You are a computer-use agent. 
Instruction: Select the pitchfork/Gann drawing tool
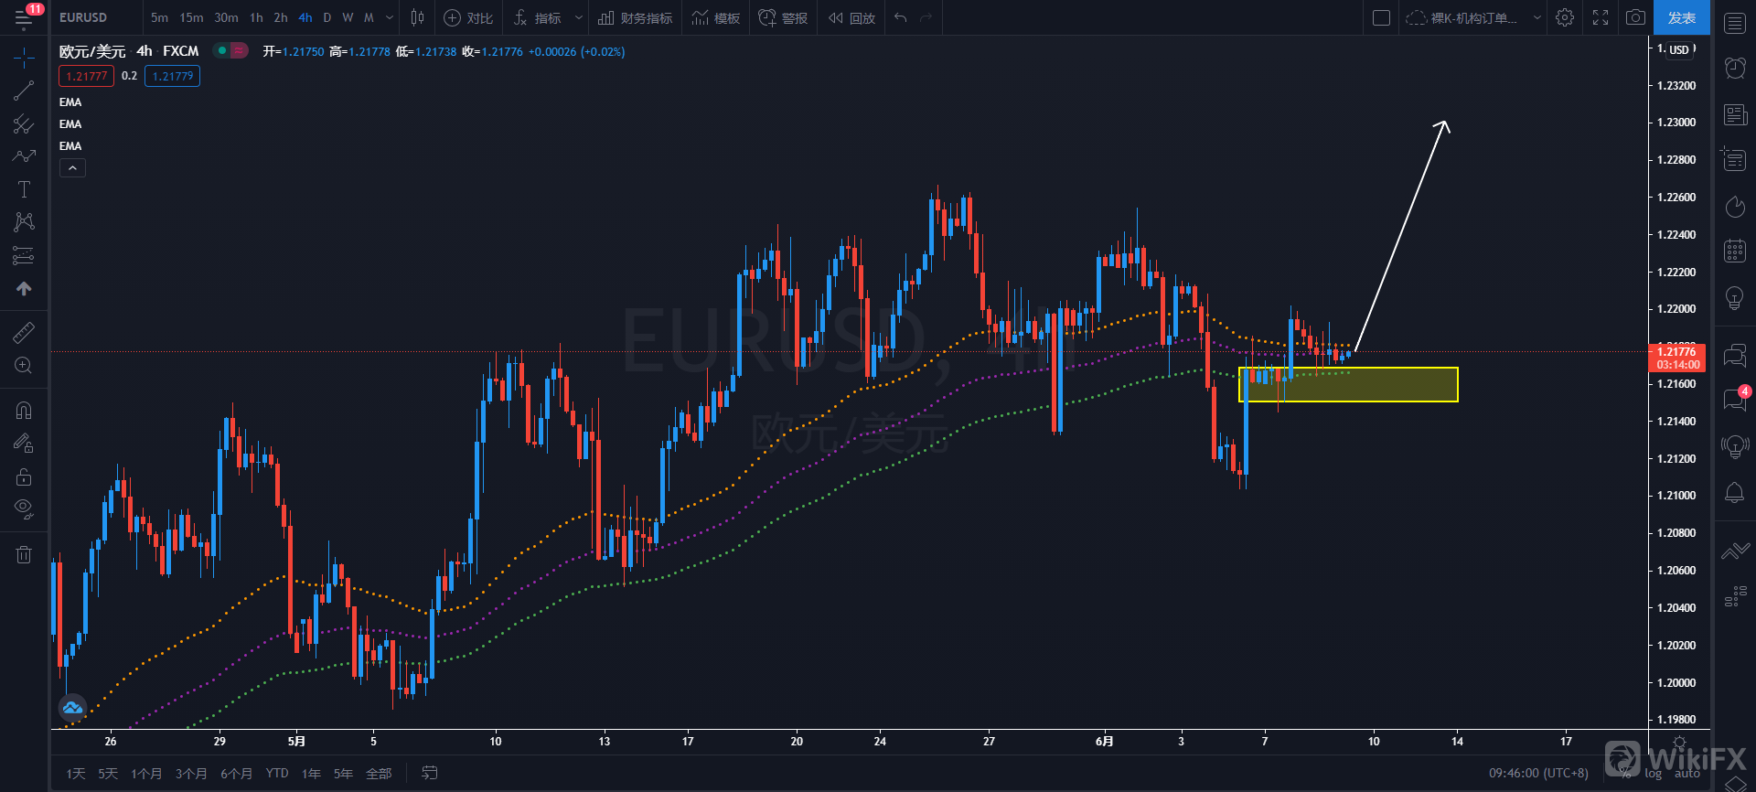24,123
